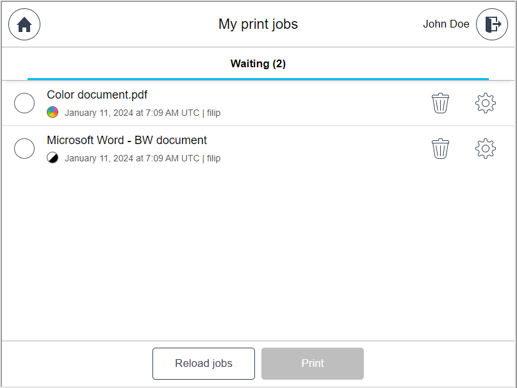The width and height of the screenshot is (517, 388).
Task: Click the user name John Doe
Action: click(x=447, y=24)
